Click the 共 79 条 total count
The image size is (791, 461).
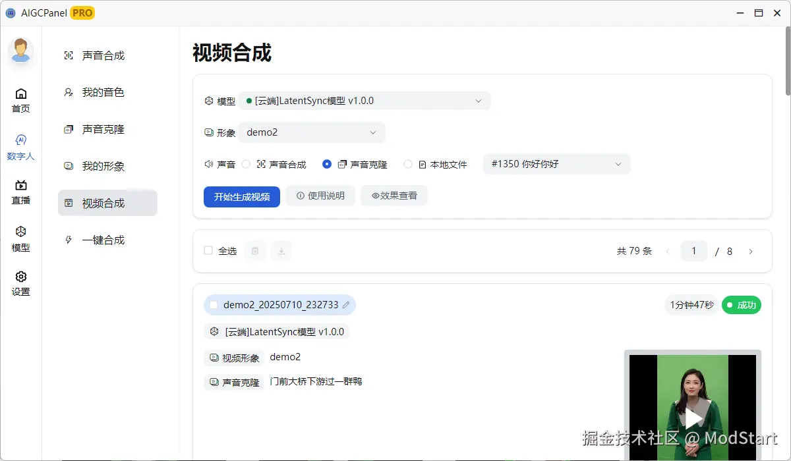point(634,251)
